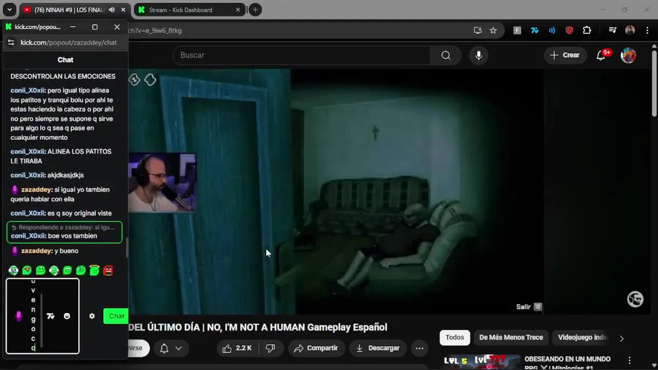Insert the green halo angel emote
This screenshot has height=370, width=658.
pyautogui.click(x=94, y=270)
